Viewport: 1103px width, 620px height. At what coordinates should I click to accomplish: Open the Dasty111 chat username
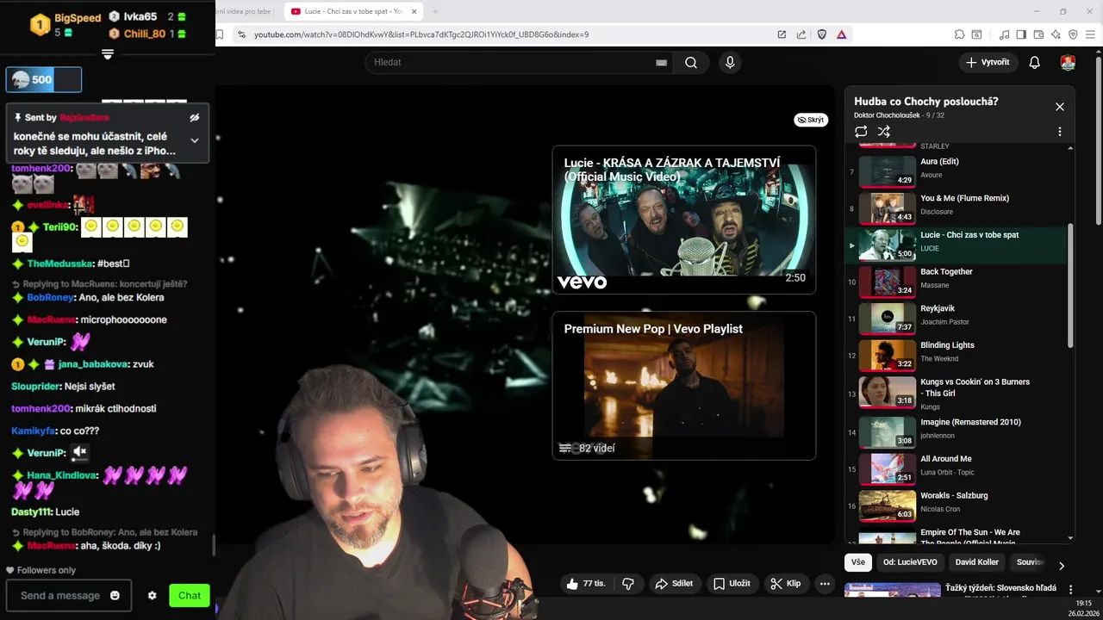pos(31,512)
